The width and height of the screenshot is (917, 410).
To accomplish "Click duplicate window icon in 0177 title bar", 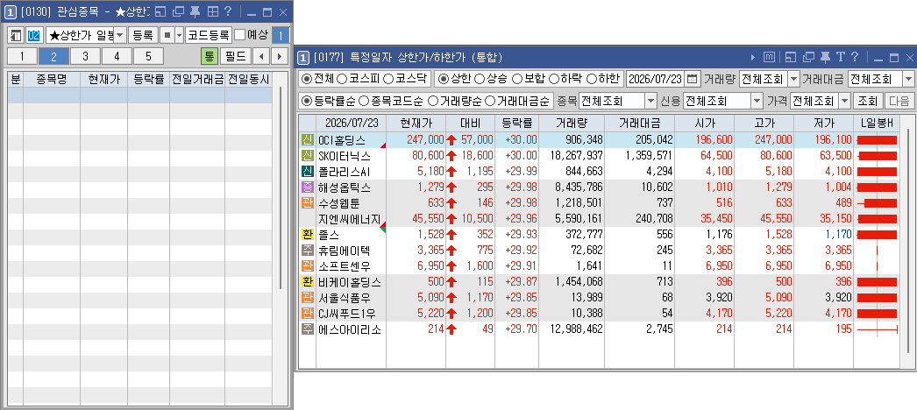I will (809, 57).
